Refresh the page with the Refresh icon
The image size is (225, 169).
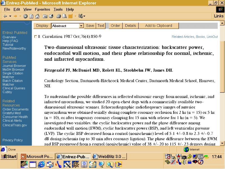[31, 16]
